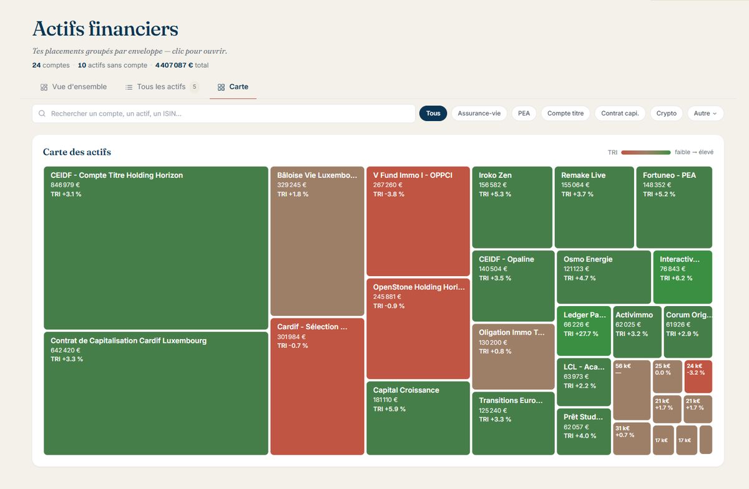Open the Interactiv tile with TRI +6.2 %

click(682, 277)
